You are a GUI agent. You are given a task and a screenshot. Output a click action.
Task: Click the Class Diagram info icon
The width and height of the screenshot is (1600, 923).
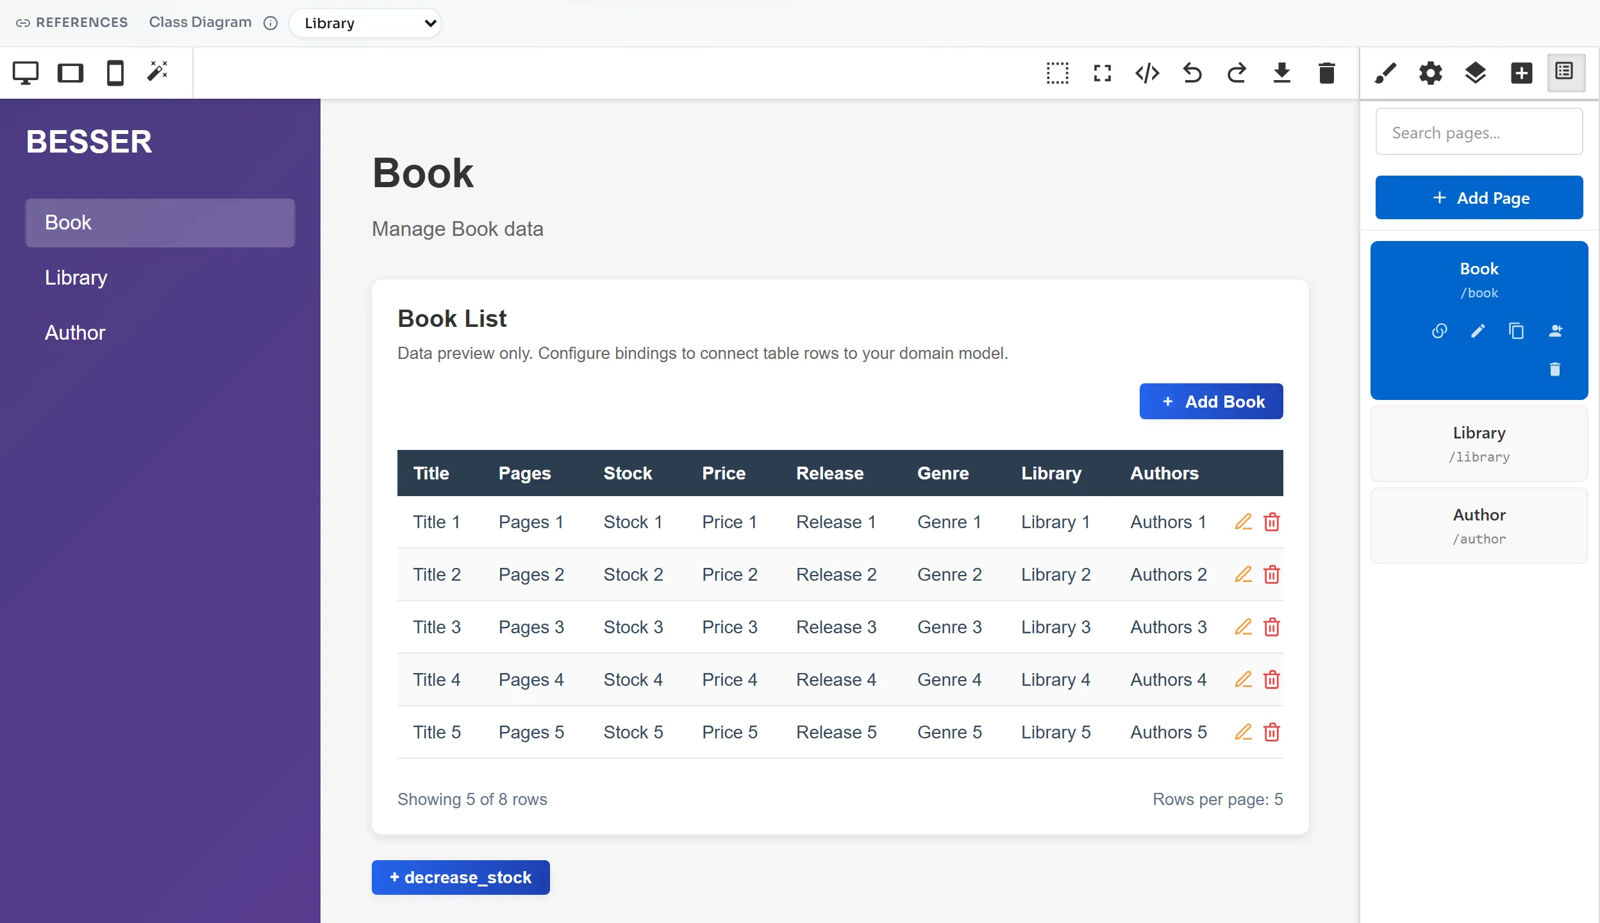(271, 23)
